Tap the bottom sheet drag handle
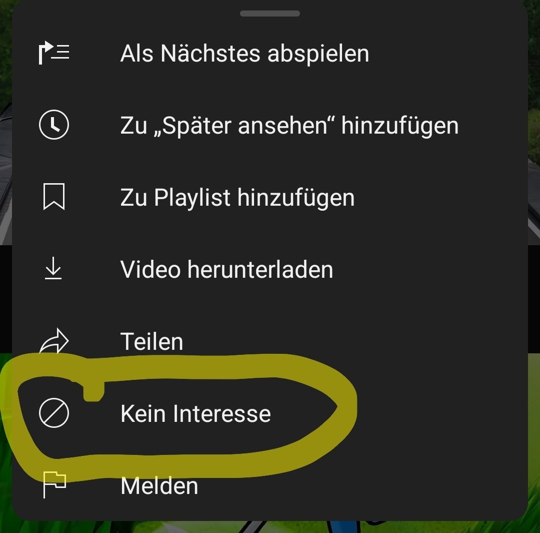Image resolution: width=540 pixels, height=533 pixels. [x=270, y=14]
